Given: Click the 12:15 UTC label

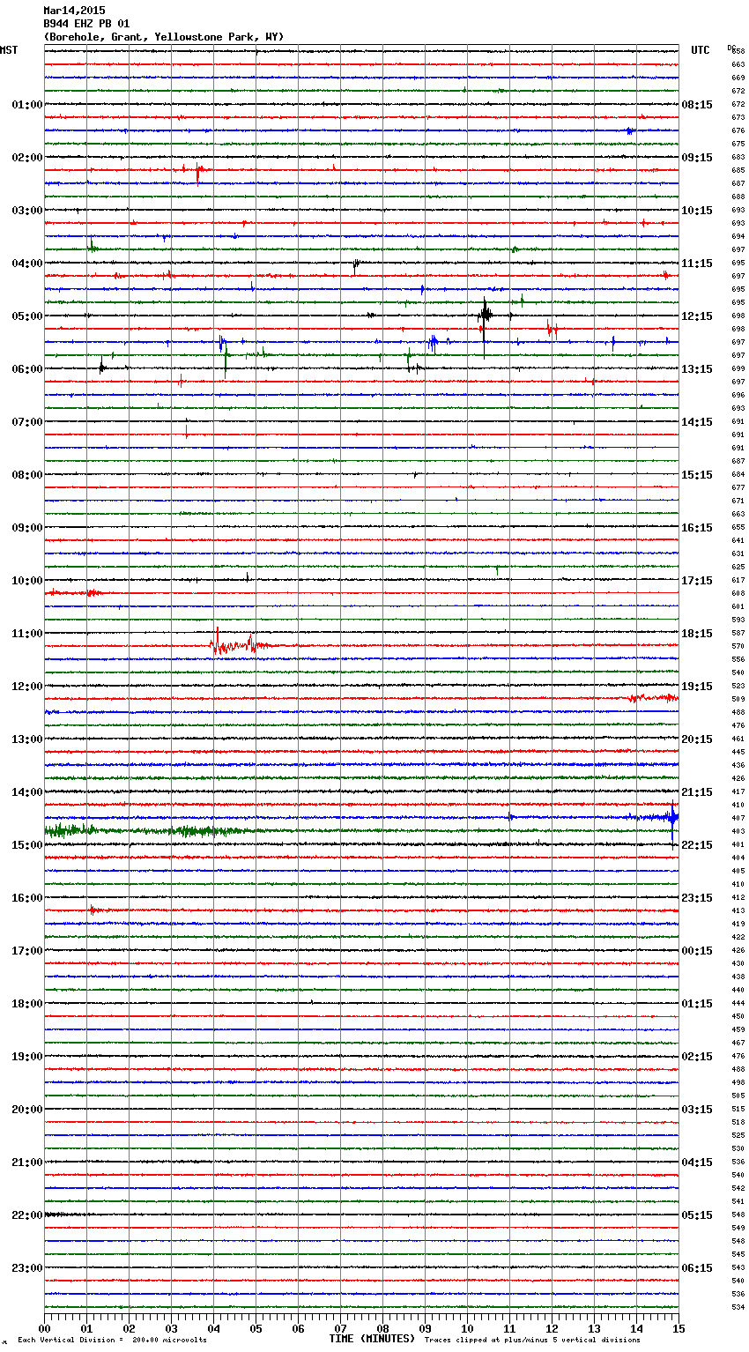Looking at the screenshot, I should point(697,316).
